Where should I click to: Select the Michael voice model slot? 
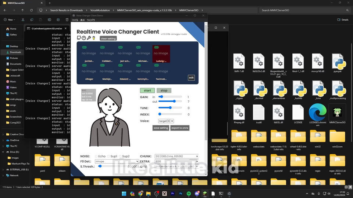(143, 54)
